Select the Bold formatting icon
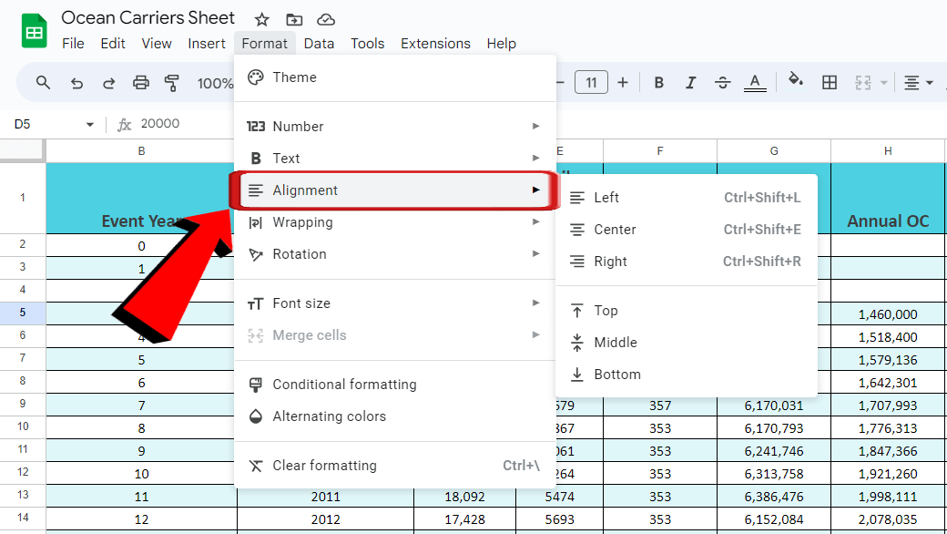 pos(658,82)
